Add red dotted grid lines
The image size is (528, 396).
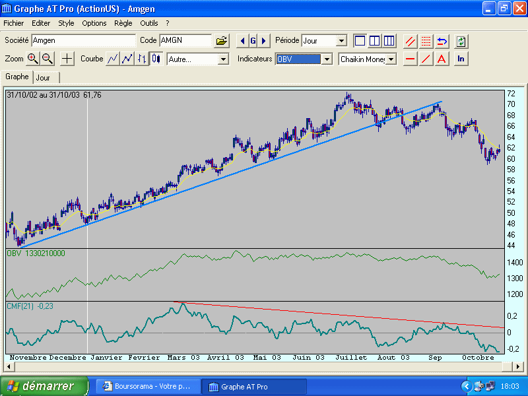(426, 41)
